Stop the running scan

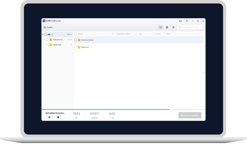(x=58, y=117)
